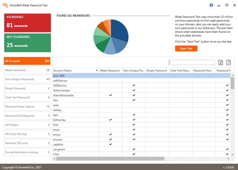The height and width of the screenshot is (170, 238).
Task: Select the Weak Passwords filter tab
Action: click(x=27, y=70)
